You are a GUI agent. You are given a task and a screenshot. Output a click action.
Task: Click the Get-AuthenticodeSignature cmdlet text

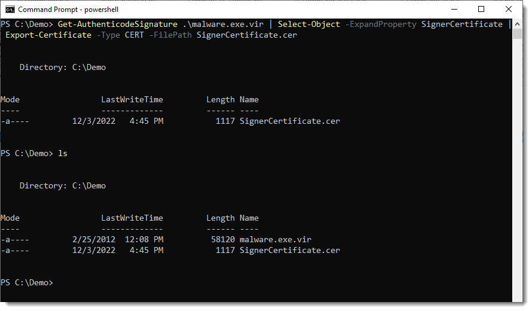pyautogui.click(x=117, y=25)
